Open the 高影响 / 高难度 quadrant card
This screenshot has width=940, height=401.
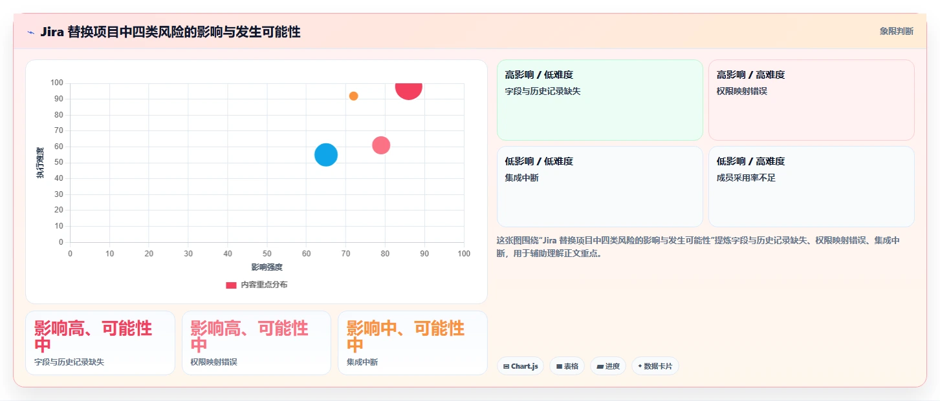811,100
